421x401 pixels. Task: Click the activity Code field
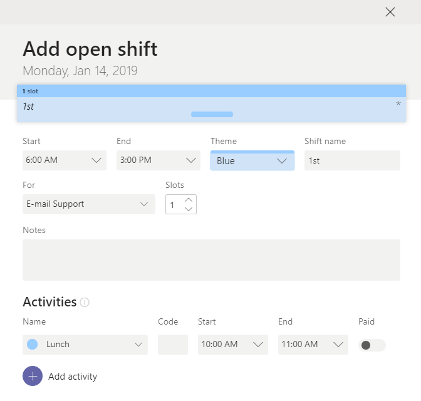pos(172,345)
